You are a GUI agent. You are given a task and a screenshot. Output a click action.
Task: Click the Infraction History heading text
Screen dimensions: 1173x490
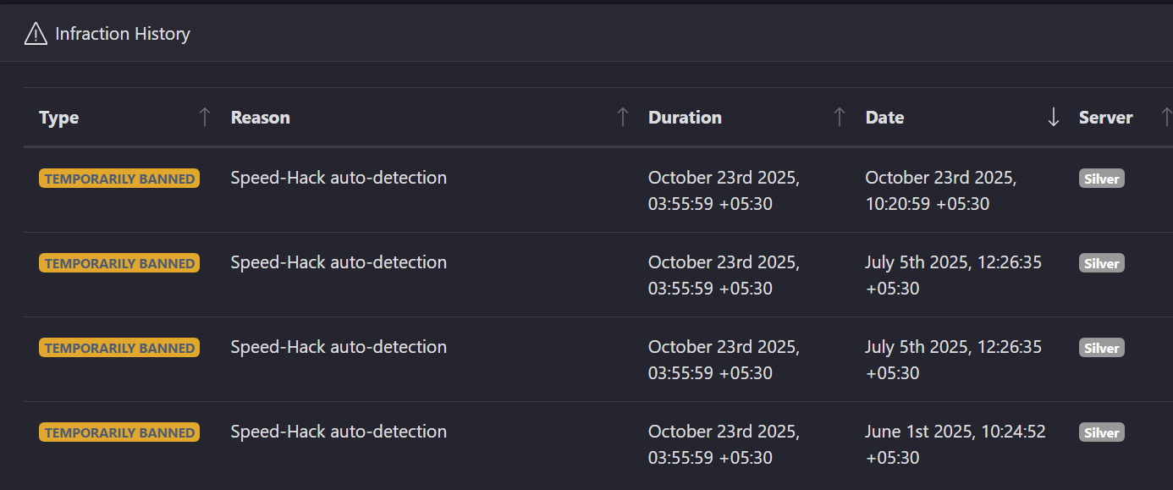click(123, 34)
